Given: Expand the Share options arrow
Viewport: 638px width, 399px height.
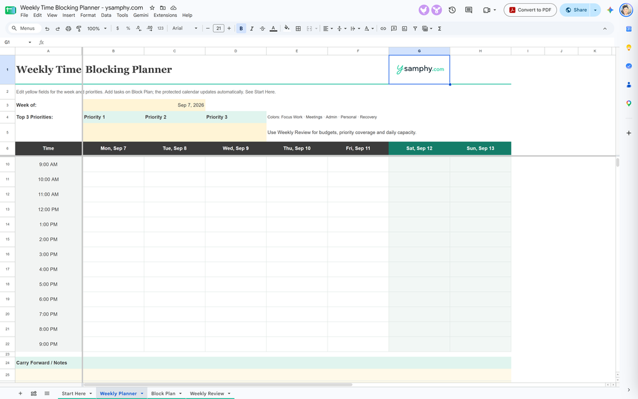Looking at the screenshot, I should pyautogui.click(x=595, y=10).
